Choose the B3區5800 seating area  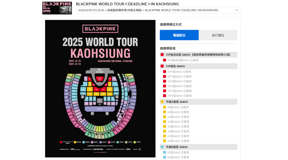pyautogui.click(x=178, y=153)
